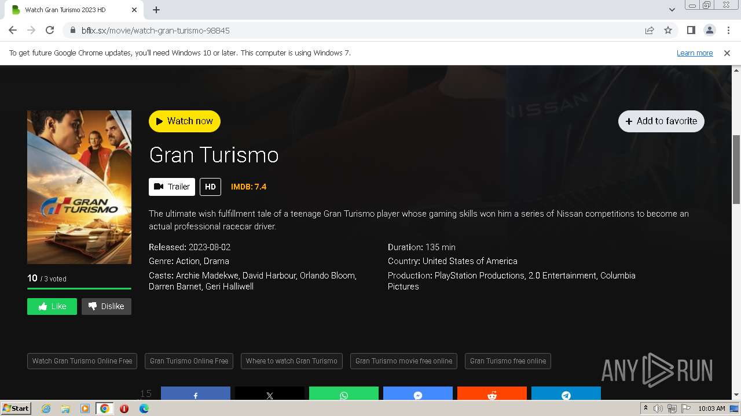The width and height of the screenshot is (741, 416).
Task: Click the taskbar clock showing 10:03 AM
Action: pos(711,408)
